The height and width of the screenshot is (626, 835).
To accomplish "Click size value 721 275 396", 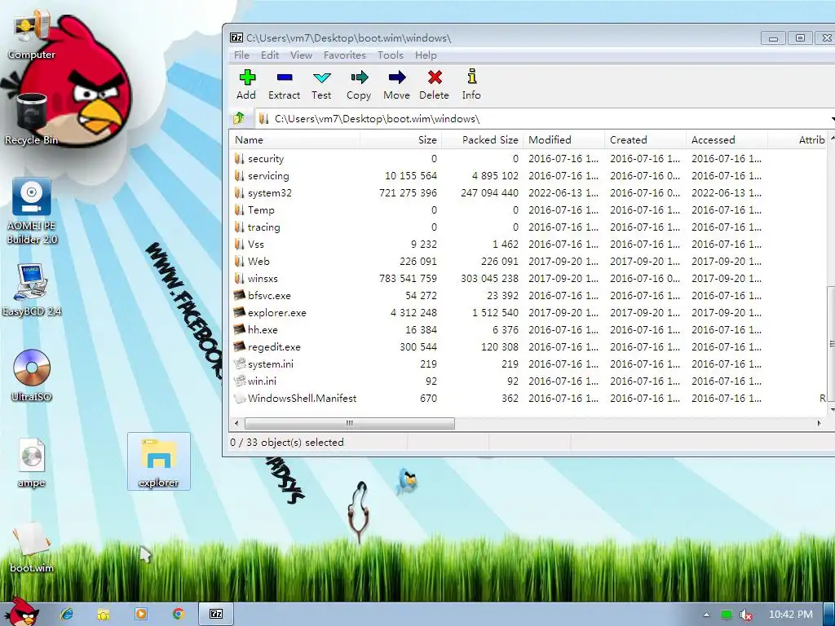I will [x=408, y=192].
